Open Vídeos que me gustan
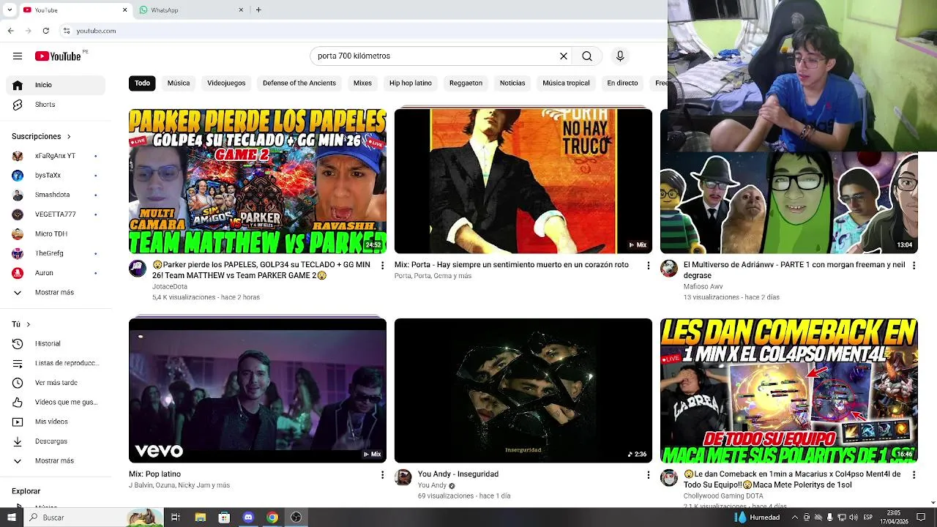 tap(56, 403)
